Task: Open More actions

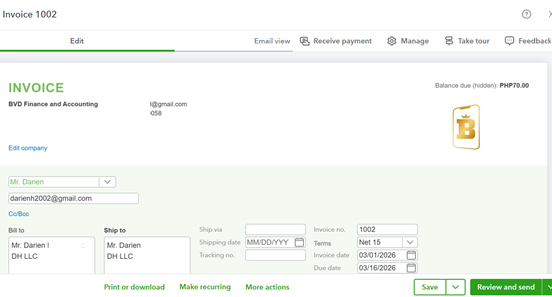Action: (267, 287)
